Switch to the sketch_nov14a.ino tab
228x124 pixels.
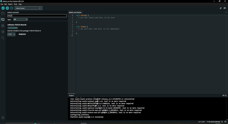click(x=75, y=12)
